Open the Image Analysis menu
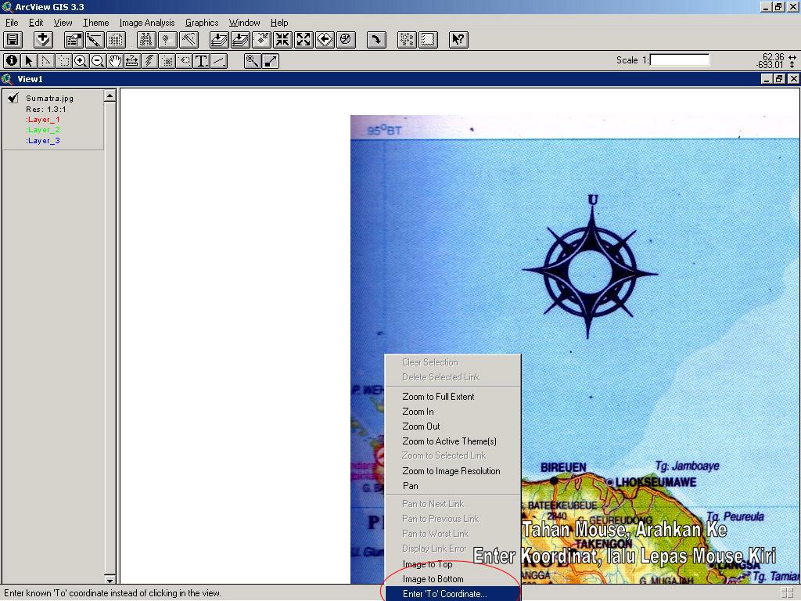 (x=147, y=23)
